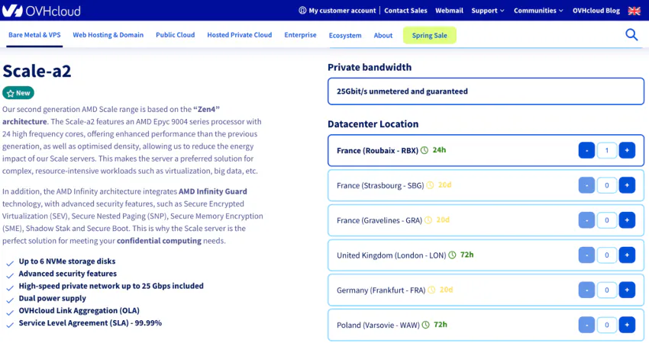The height and width of the screenshot is (343, 649).
Task: Open Enterprise menu
Action: point(300,35)
